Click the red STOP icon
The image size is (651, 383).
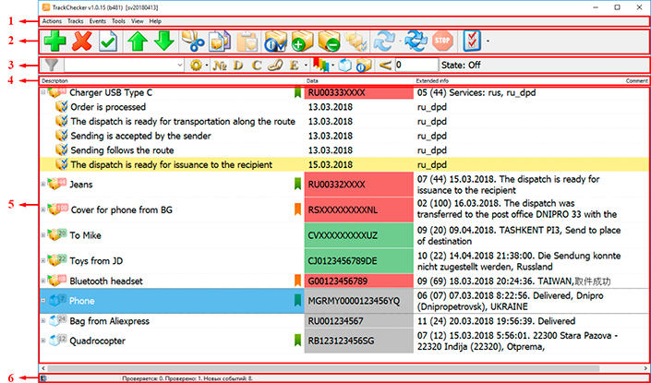pyautogui.click(x=442, y=42)
